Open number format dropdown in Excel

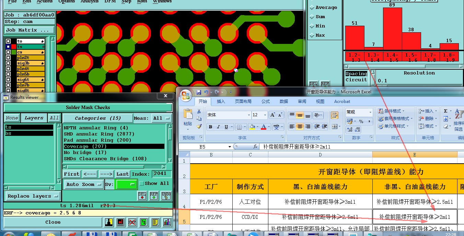(x=370, y=112)
